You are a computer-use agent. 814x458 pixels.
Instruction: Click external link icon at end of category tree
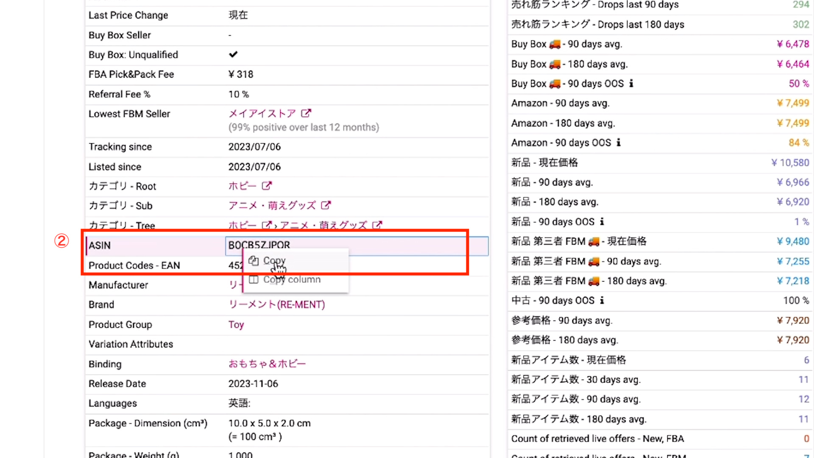point(377,225)
